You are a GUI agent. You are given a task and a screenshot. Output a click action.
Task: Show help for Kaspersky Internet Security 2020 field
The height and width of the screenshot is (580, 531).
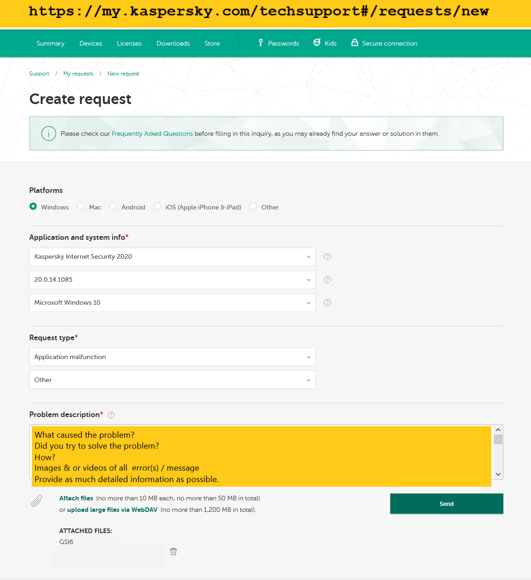pos(327,257)
